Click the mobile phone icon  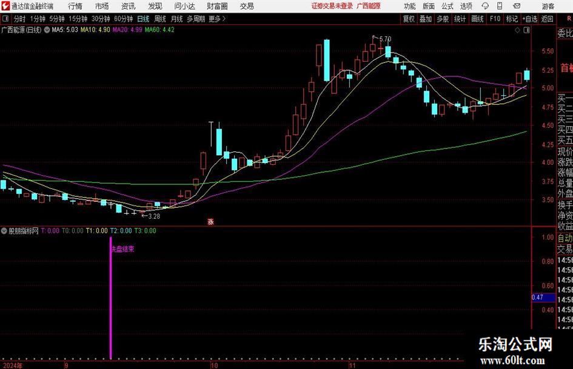(500, 6)
